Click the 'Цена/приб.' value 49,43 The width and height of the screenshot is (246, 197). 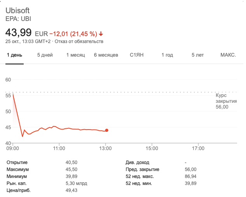[x=72, y=190]
